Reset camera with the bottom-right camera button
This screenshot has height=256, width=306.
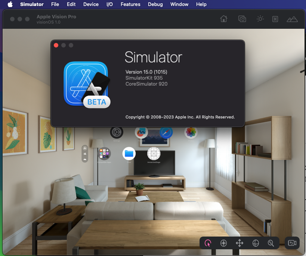tap(292, 243)
